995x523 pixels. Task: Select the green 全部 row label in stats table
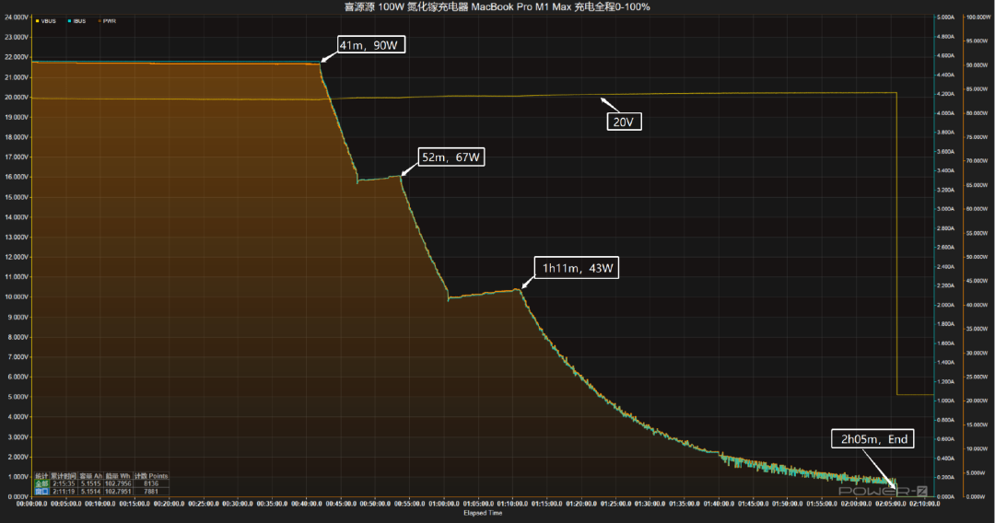pyautogui.click(x=41, y=483)
